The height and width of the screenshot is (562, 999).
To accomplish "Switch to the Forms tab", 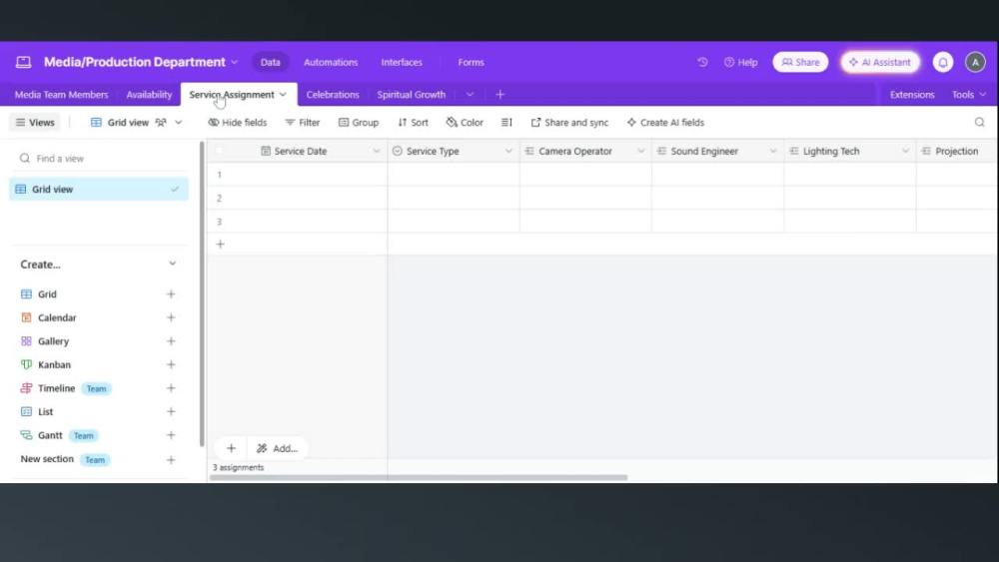I will click(x=471, y=62).
